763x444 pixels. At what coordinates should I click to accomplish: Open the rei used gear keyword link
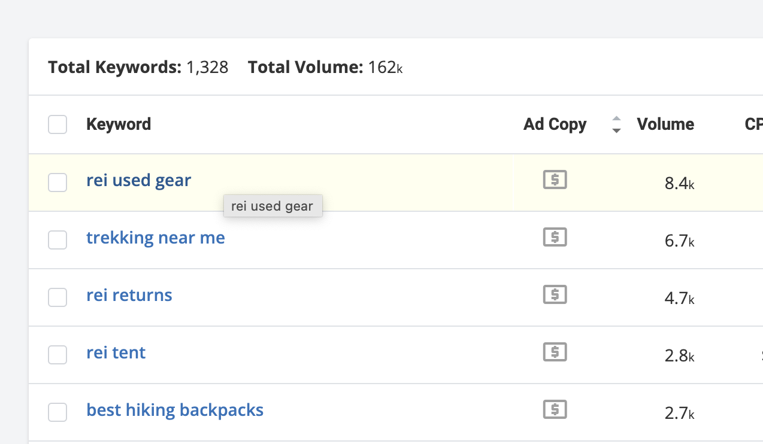(x=138, y=180)
